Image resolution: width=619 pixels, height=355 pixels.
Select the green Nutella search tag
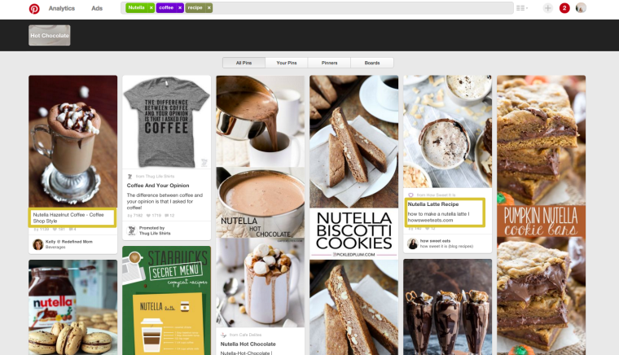pyautogui.click(x=137, y=8)
